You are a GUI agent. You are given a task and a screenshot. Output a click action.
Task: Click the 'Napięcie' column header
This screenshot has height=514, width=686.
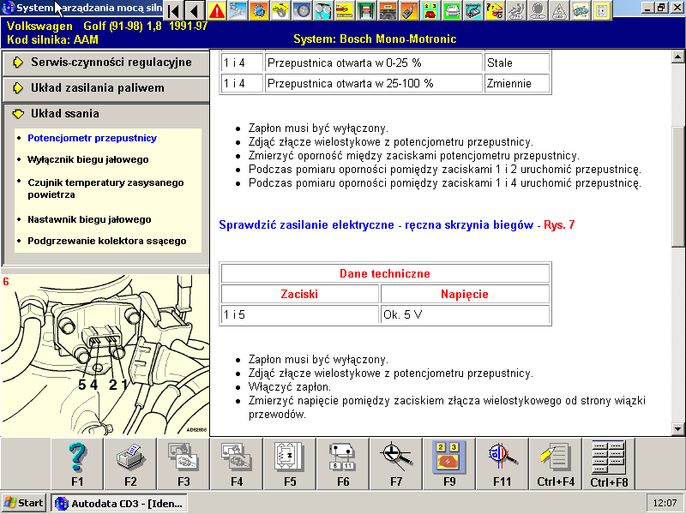coord(465,294)
